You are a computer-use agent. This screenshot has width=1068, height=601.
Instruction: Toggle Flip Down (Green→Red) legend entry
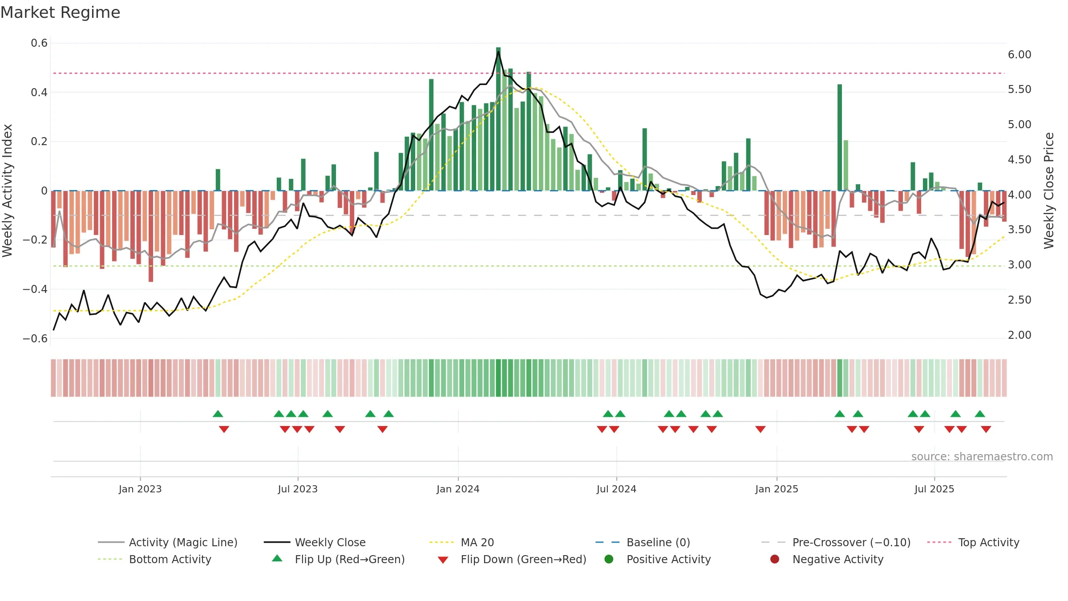tap(512, 559)
